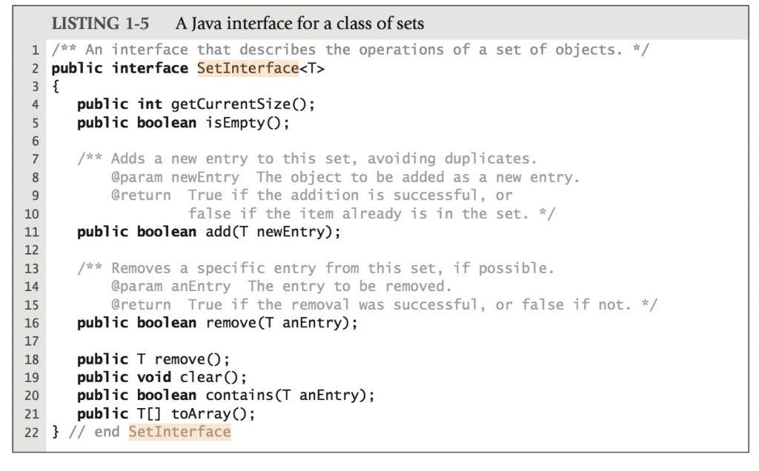This screenshot has width=759, height=471.
Task: Click the caption 'A Java interface for a class of sets'
Action: coord(299,23)
